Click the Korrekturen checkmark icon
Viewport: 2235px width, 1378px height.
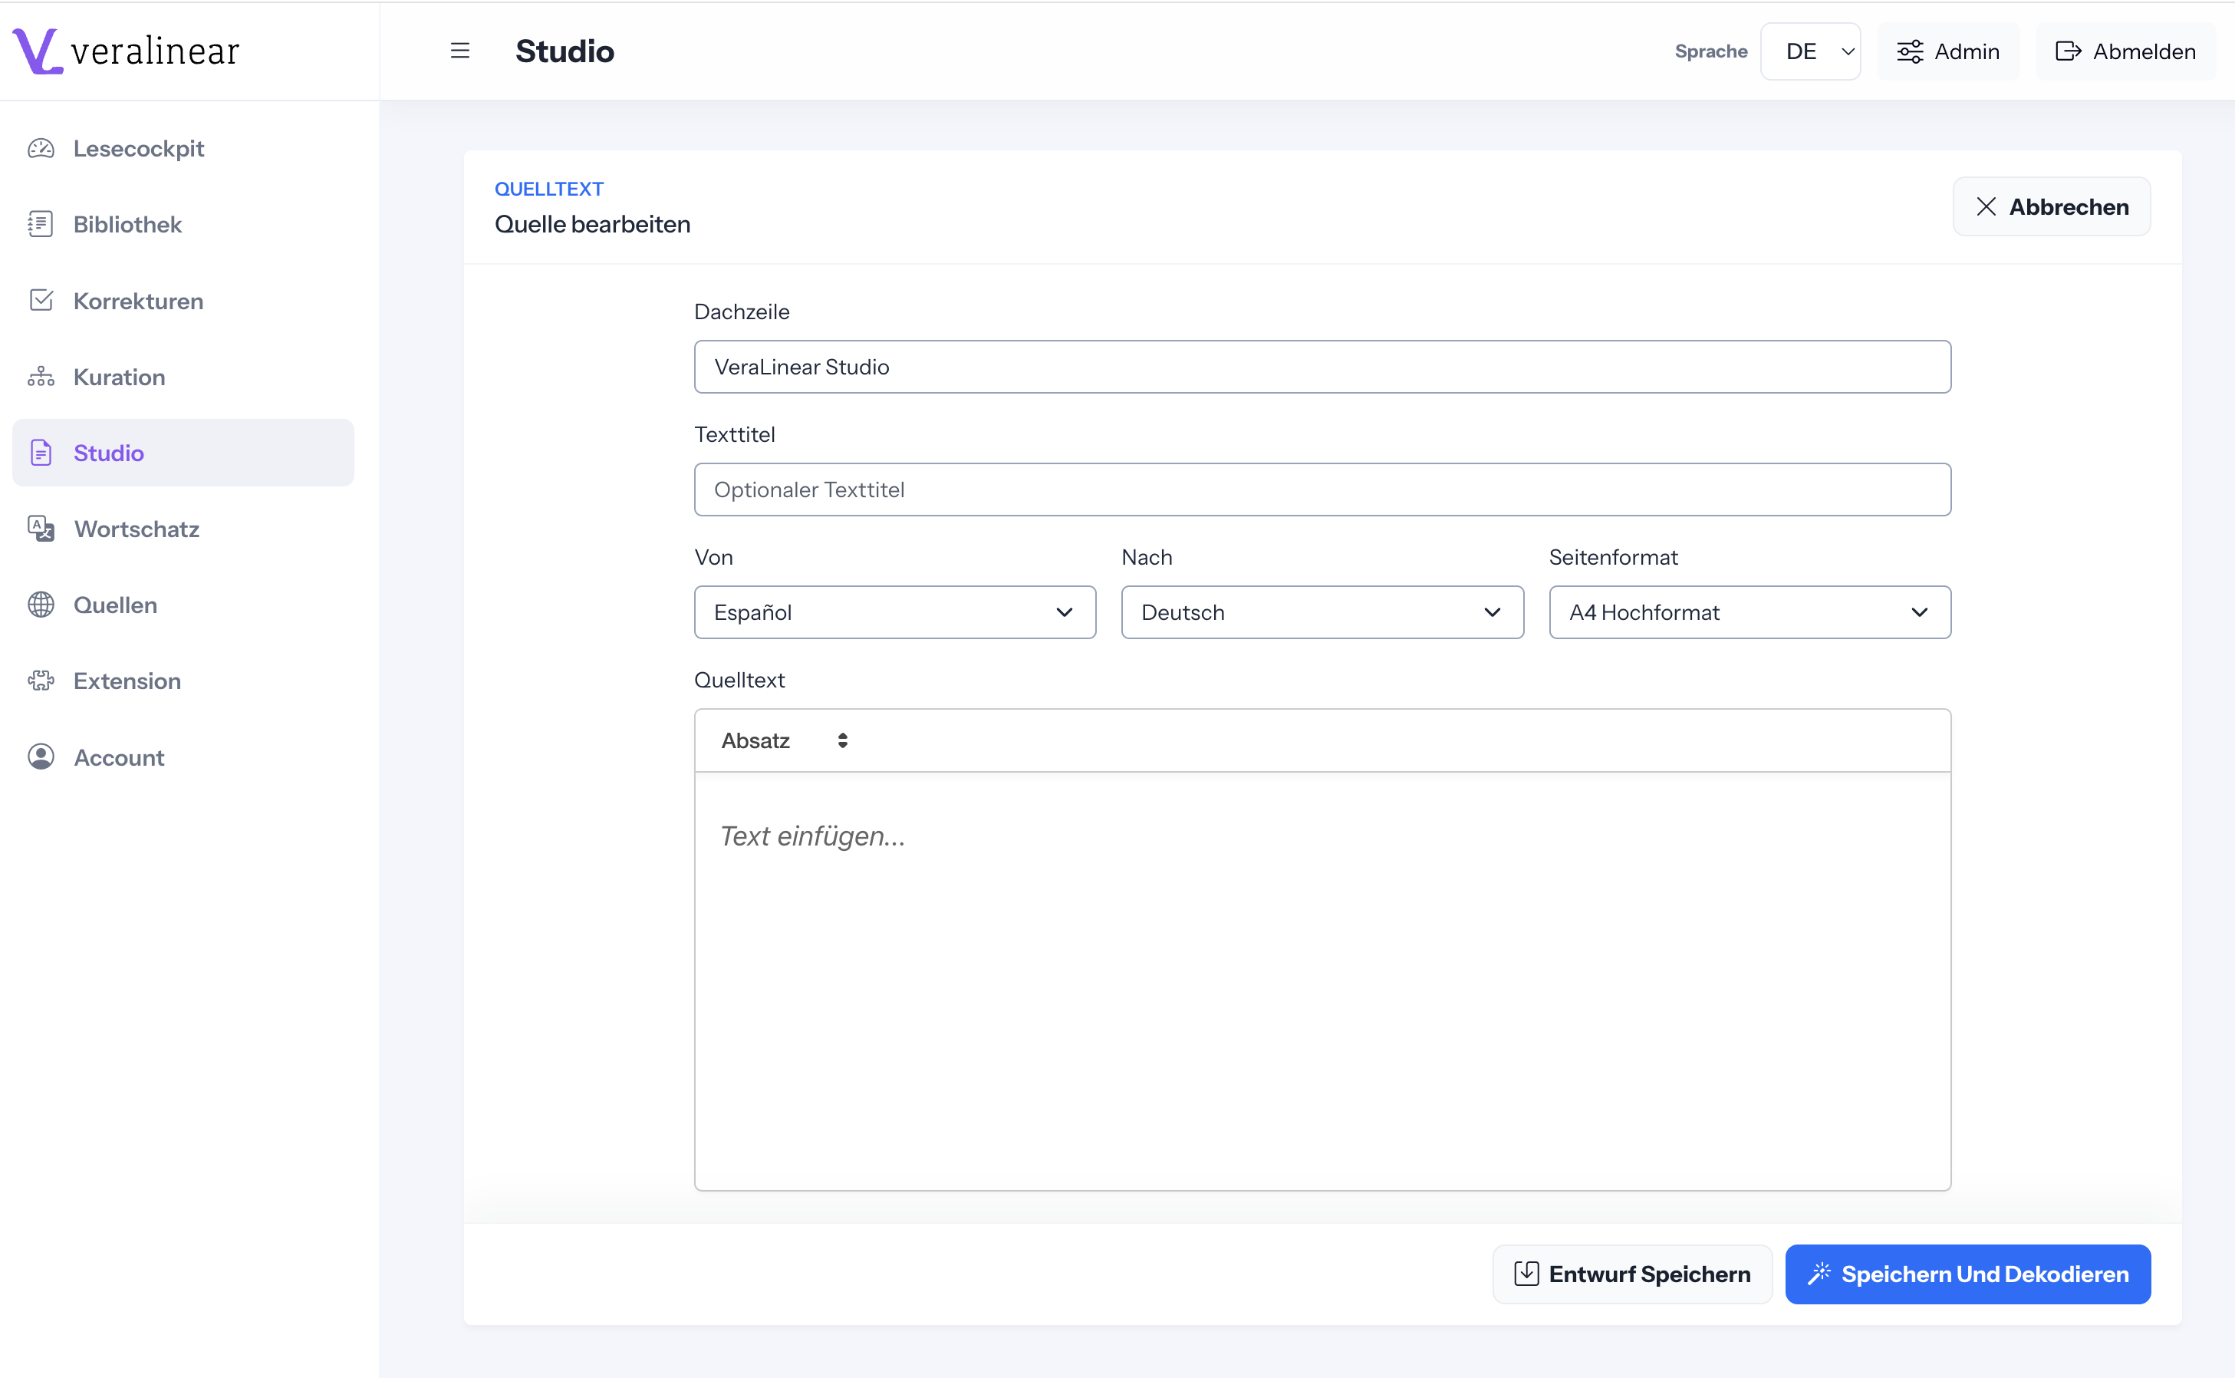point(41,301)
